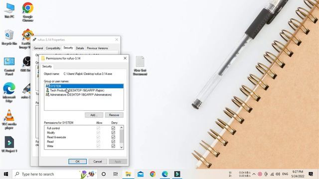Confirm permissions with OK button

78,162
